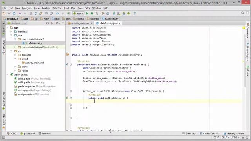Open the Build Variants side panel
Screen dimensions: 251x141
click(4, 101)
